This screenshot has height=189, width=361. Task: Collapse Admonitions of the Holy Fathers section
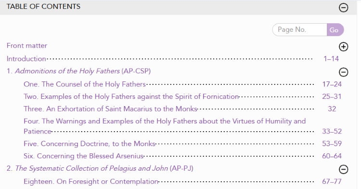(343, 72)
